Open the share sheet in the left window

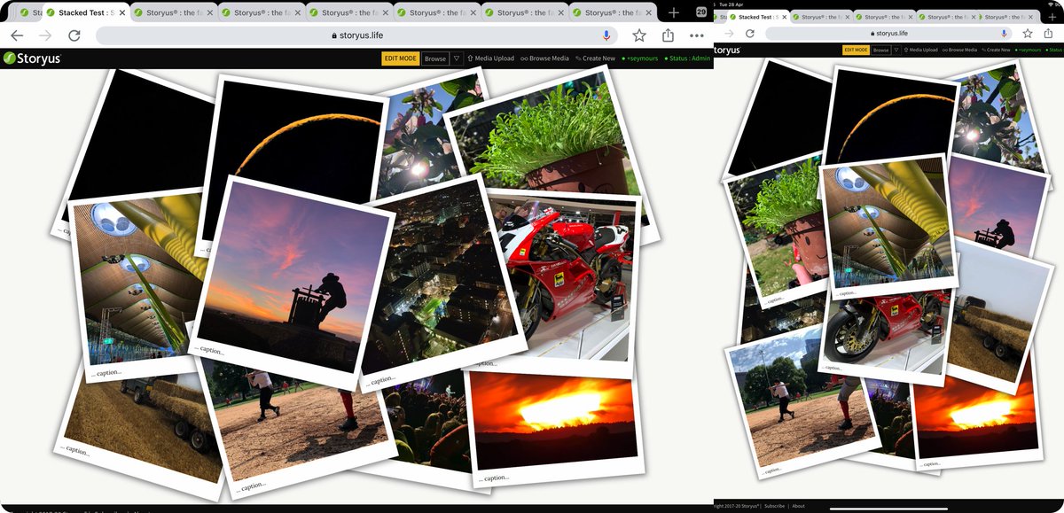(668, 35)
